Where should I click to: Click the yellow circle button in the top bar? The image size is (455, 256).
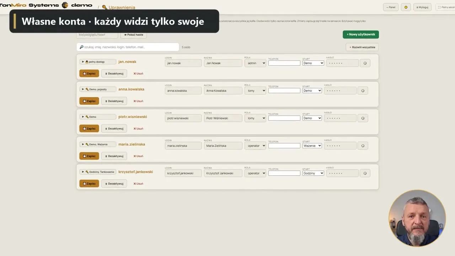click(x=406, y=7)
